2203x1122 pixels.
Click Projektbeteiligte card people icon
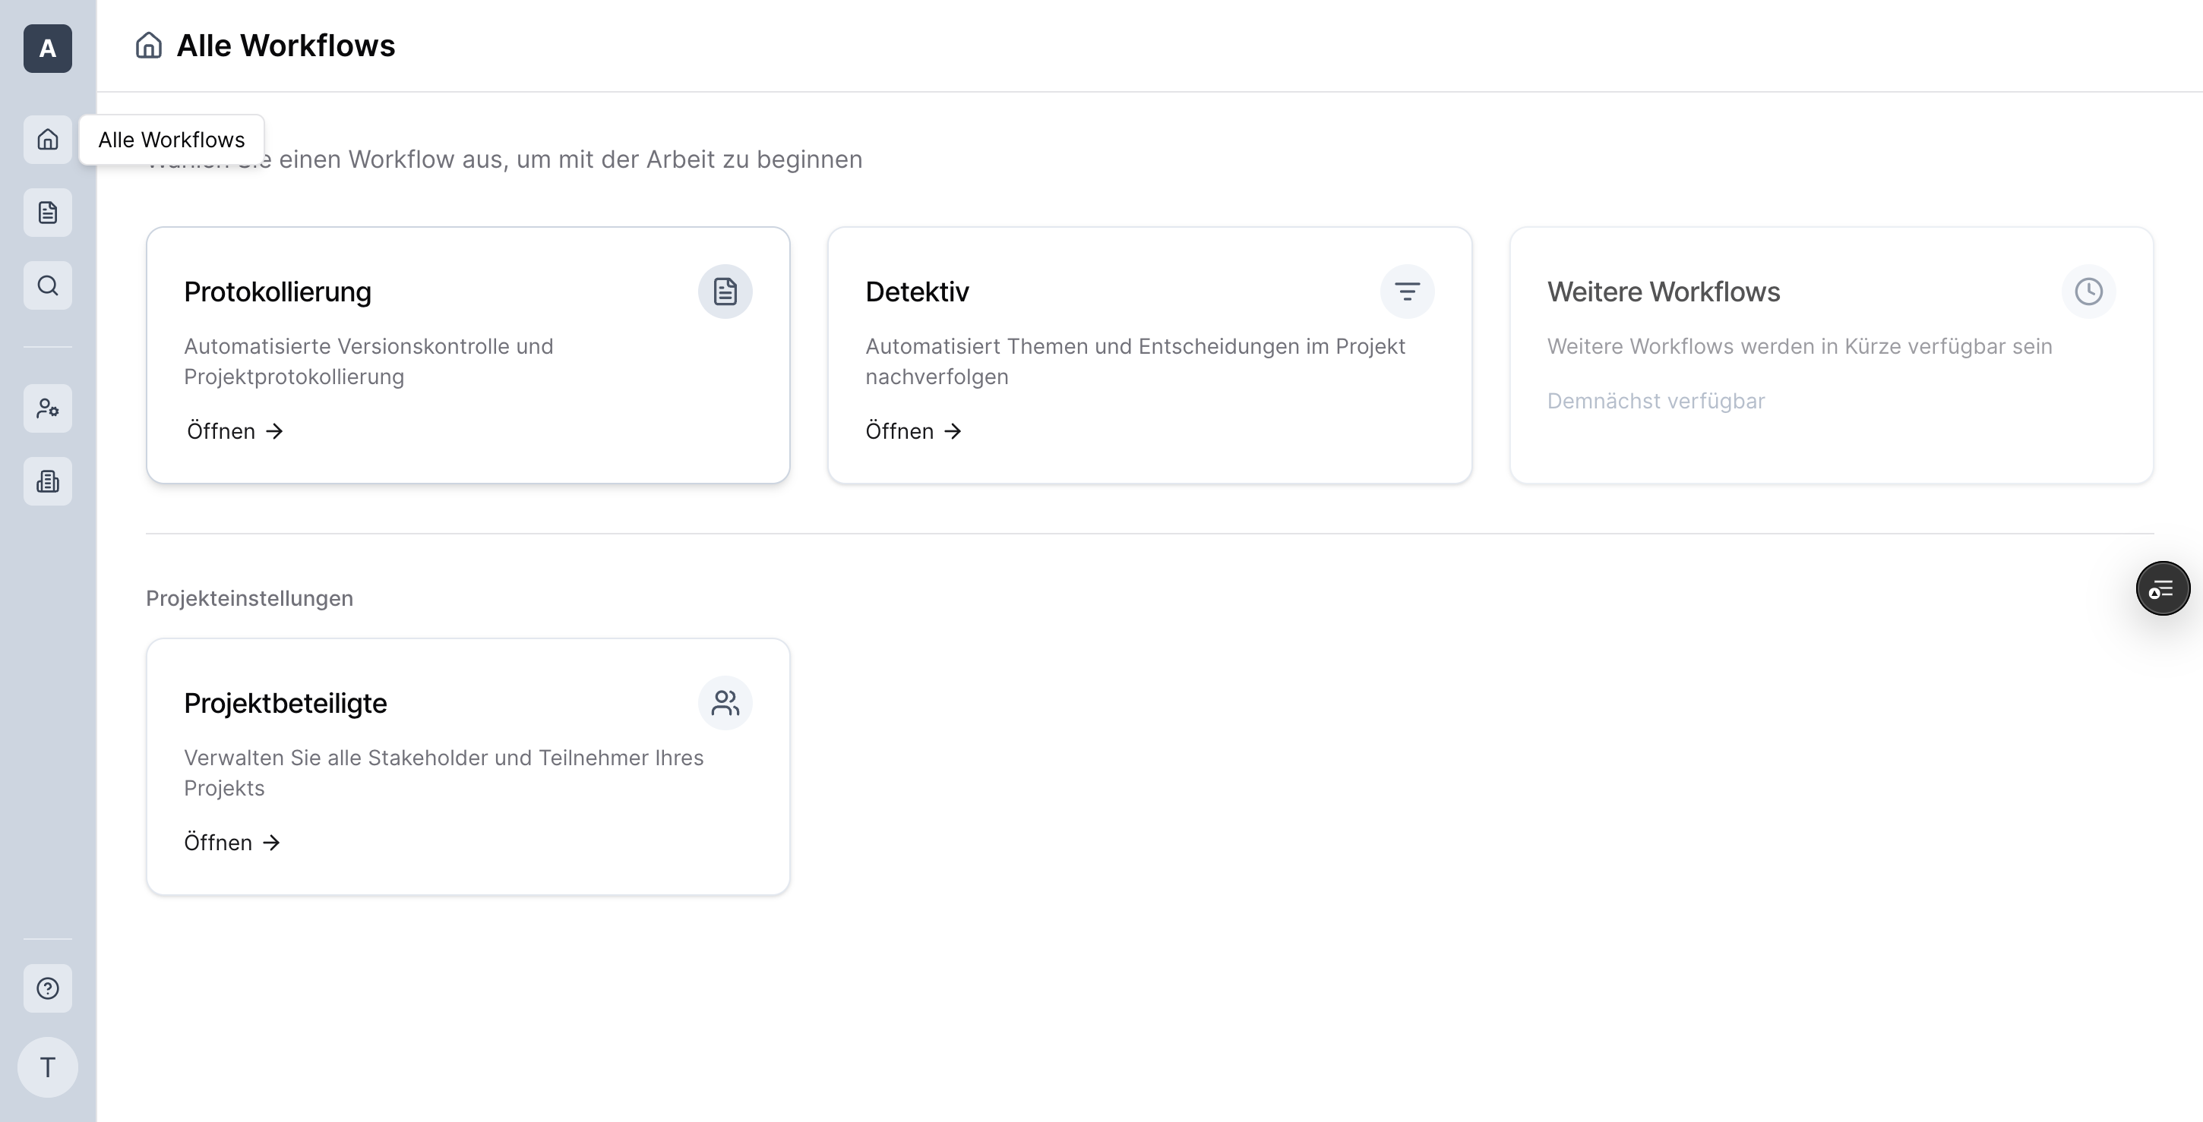click(725, 703)
